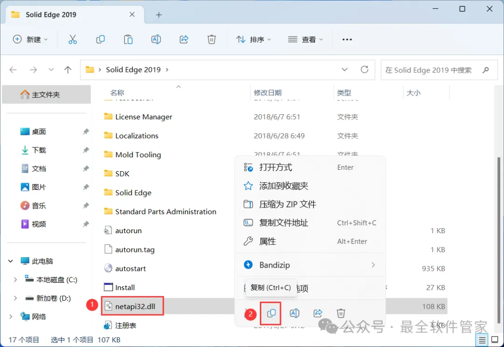Open the 新建 dropdown menu
Screen dimensions: 504x347
[30, 40]
